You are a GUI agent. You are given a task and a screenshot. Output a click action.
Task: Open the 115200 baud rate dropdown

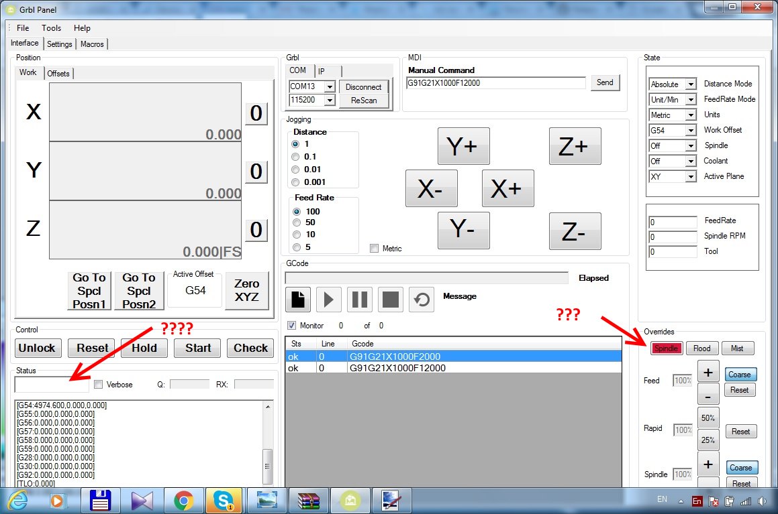pos(330,100)
